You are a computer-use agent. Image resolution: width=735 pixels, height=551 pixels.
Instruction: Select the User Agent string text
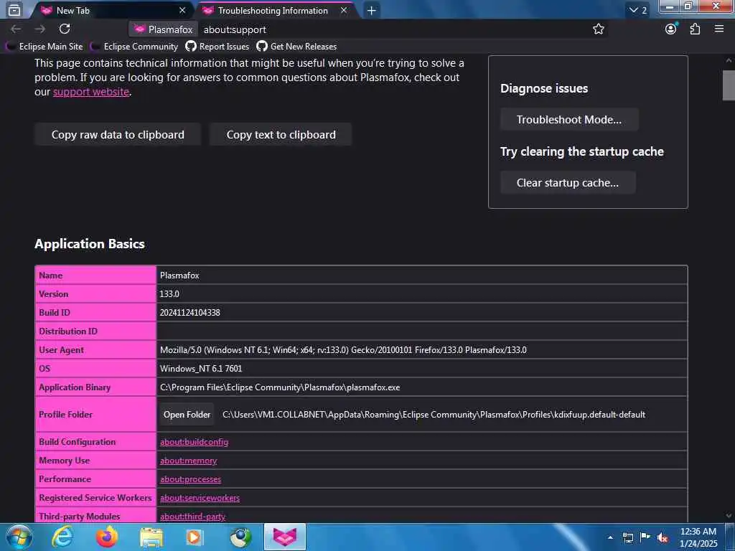[343, 350]
